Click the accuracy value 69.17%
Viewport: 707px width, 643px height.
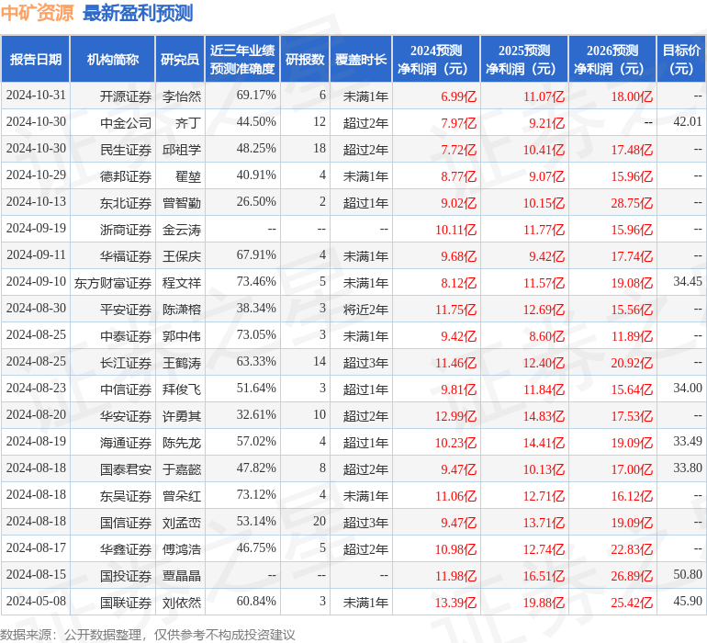(256, 96)
